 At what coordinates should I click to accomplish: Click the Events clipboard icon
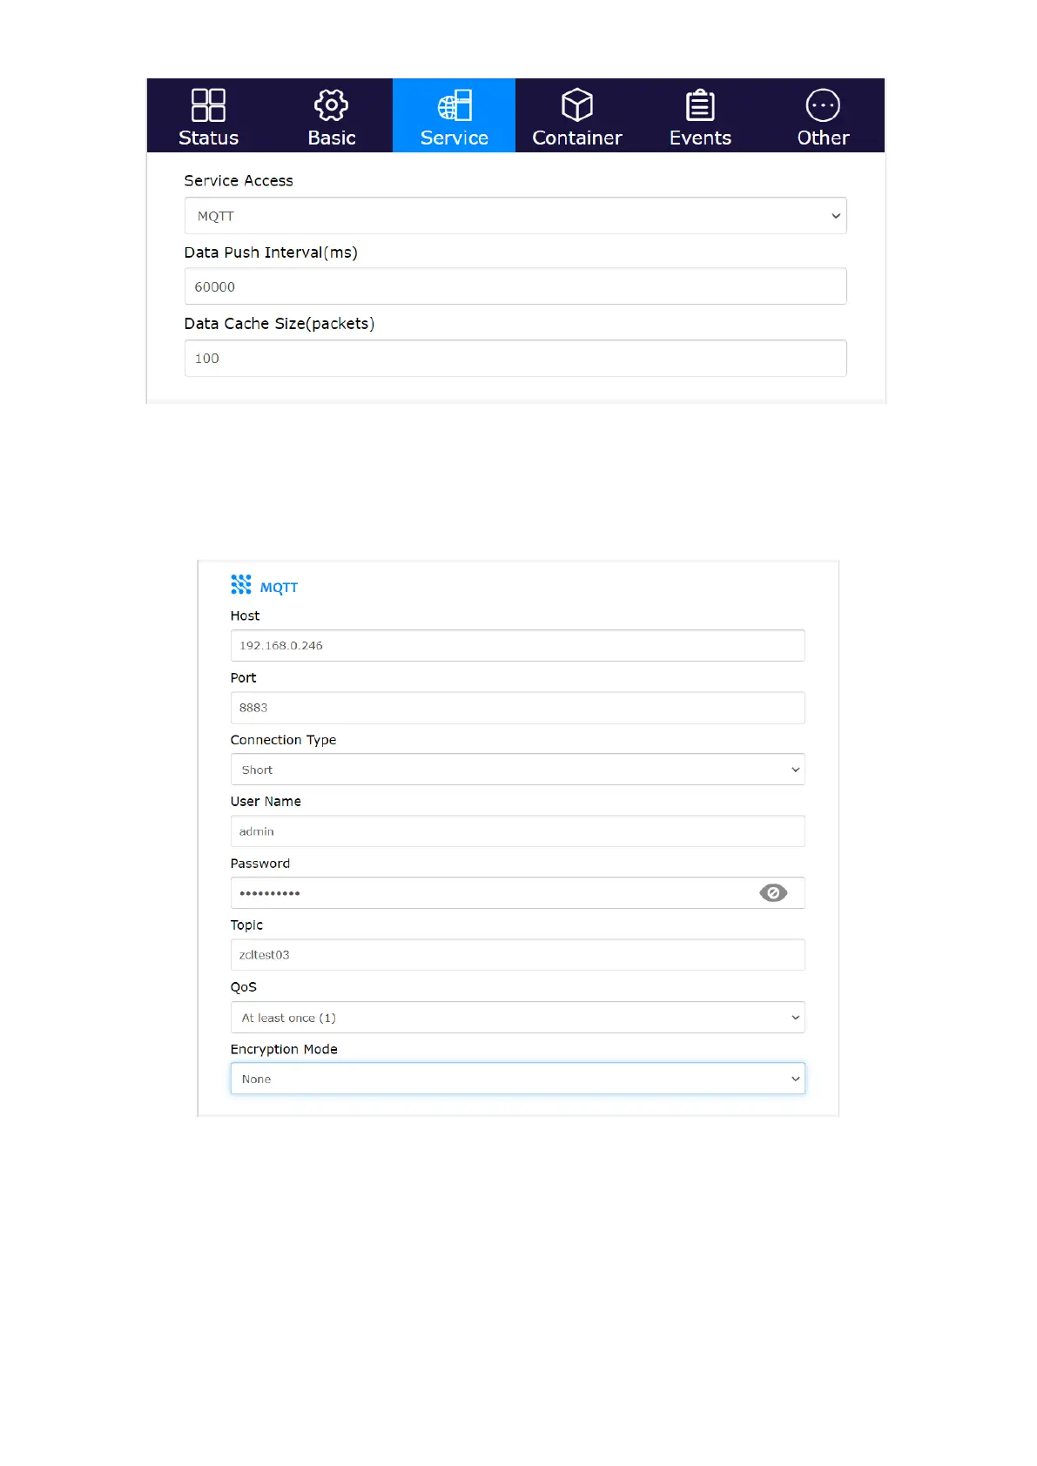click(700, 105)
